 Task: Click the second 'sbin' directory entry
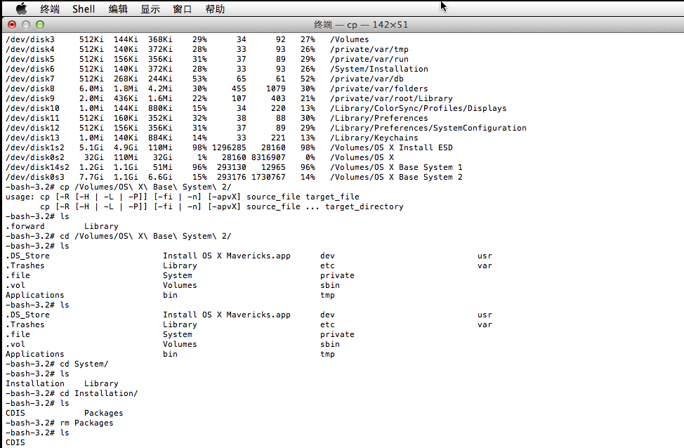pos(330,344)
